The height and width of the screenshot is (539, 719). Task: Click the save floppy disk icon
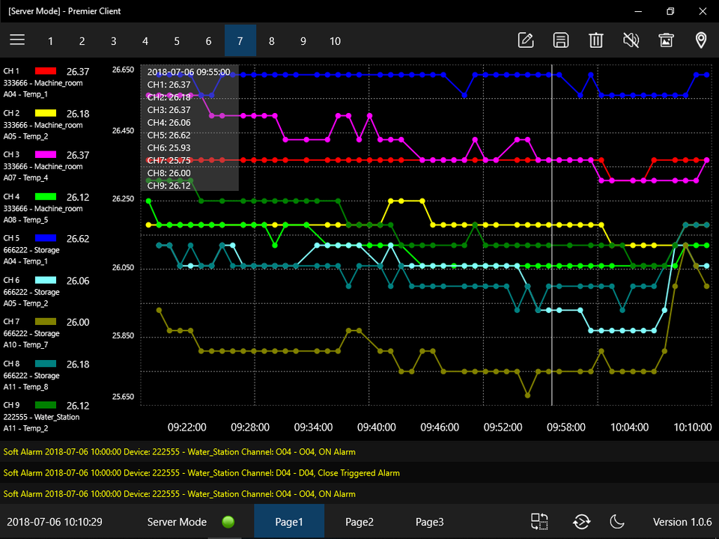coord(560,40)
